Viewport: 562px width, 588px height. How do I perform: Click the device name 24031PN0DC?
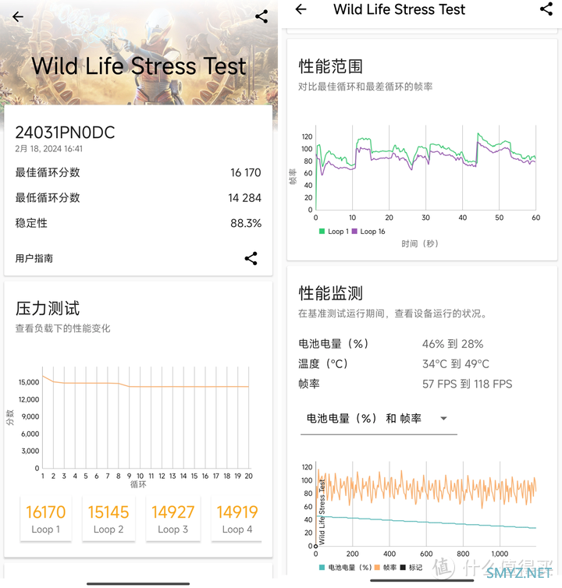click(x=65, y=133)
